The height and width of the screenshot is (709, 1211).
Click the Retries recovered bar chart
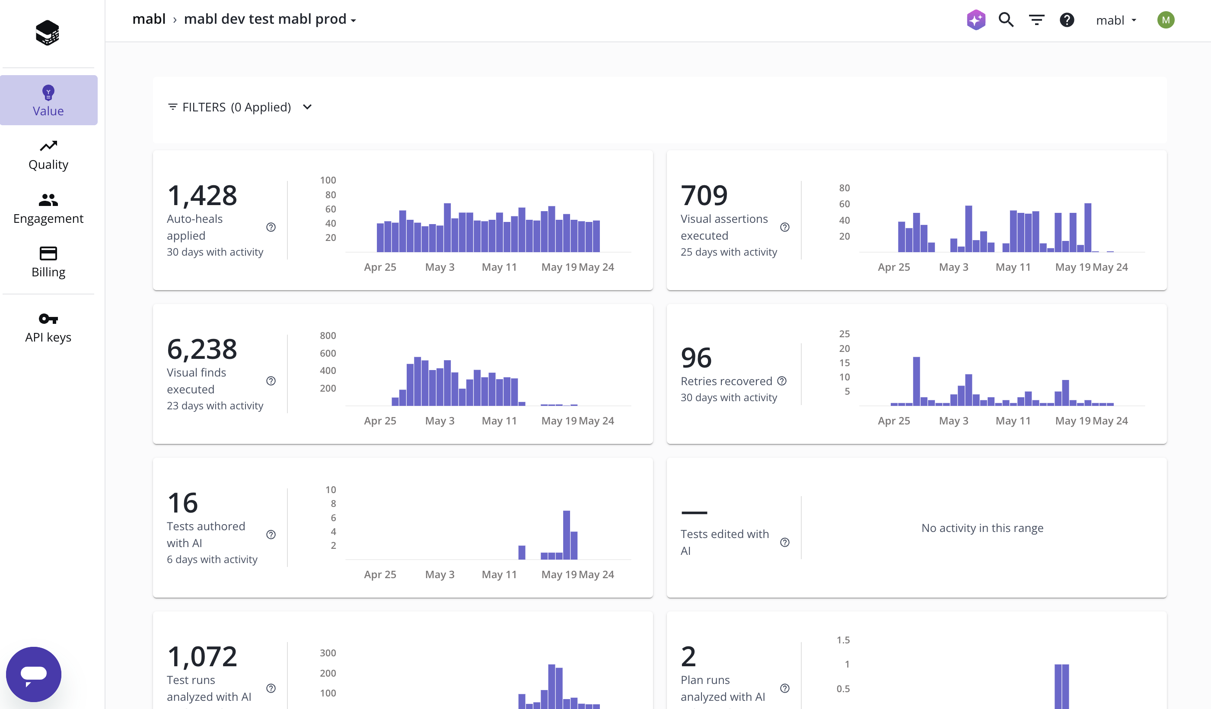1002,381
